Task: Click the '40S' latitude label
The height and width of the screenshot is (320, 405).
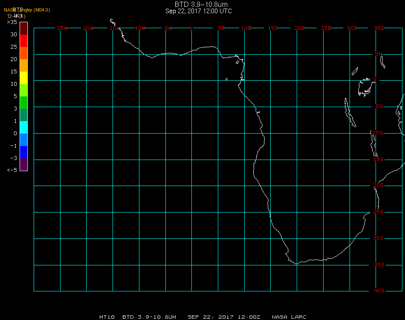Action: 379,291
